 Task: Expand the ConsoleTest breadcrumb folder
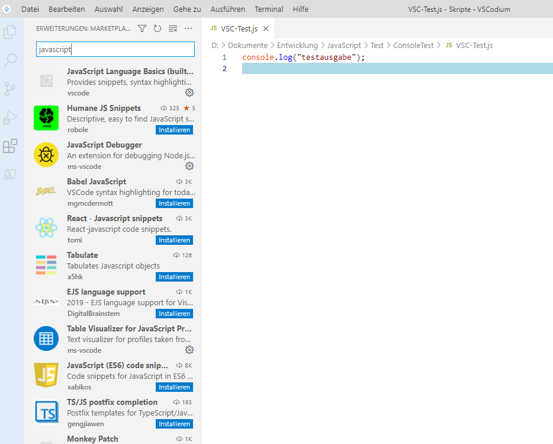413,46
